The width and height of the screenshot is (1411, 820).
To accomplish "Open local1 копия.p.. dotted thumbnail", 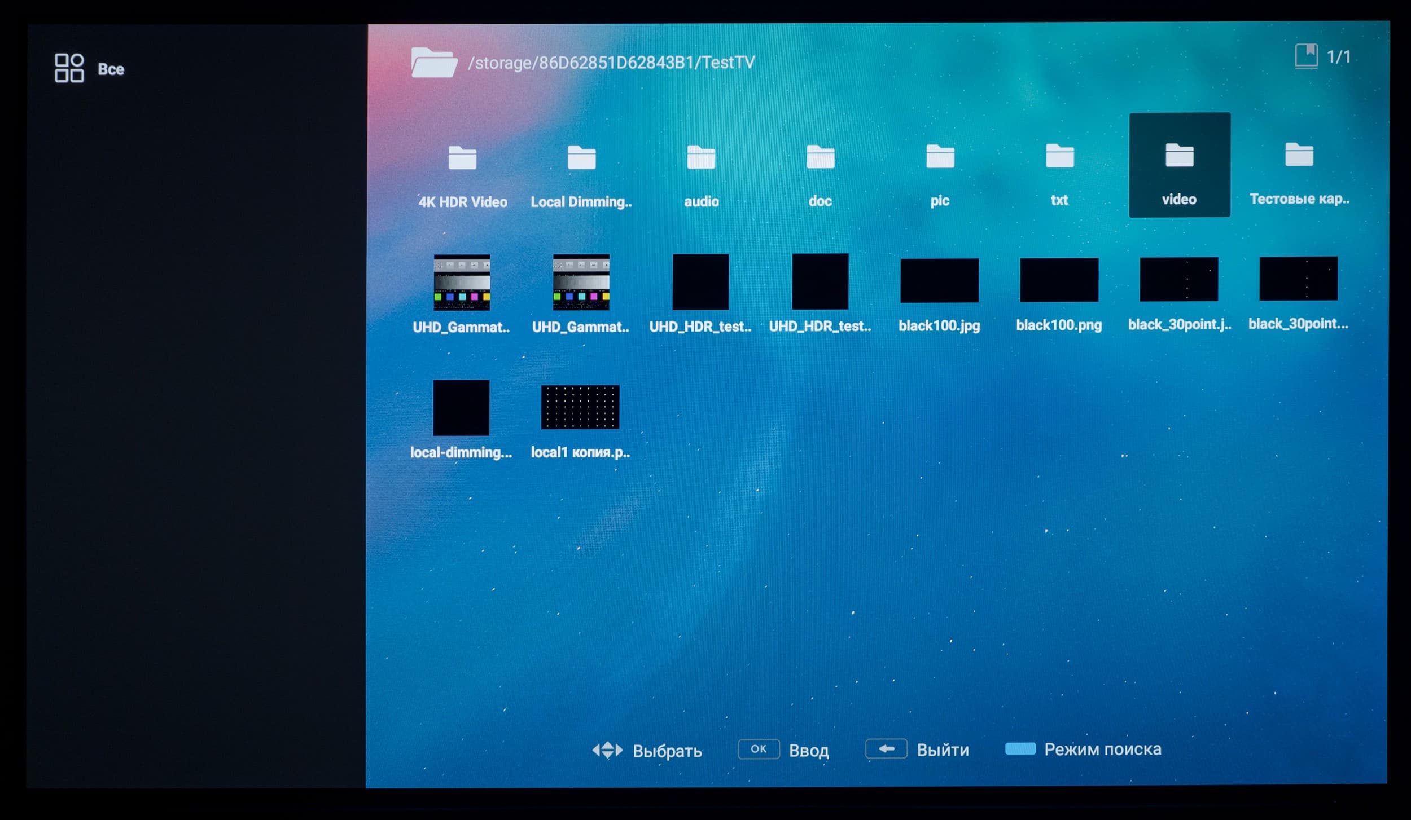I will (x=580, y=407).
